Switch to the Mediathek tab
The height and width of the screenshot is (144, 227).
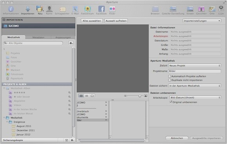[x=14, y=37]
